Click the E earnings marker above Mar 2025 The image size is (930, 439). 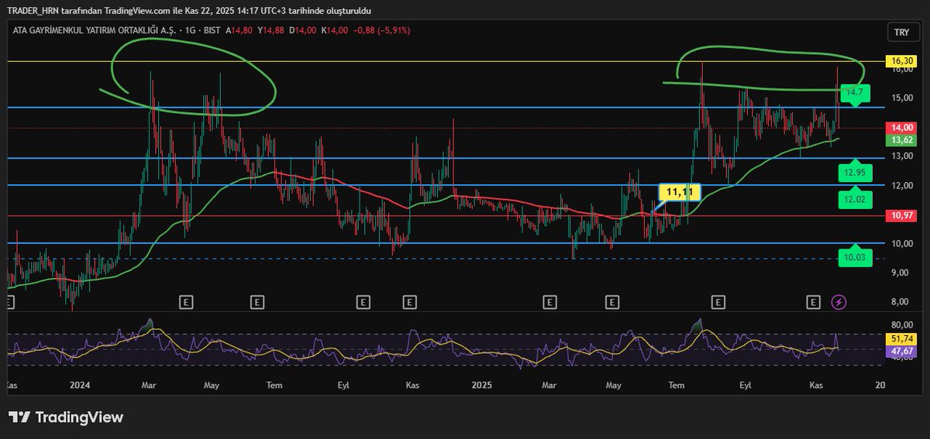tap(549, 301)
